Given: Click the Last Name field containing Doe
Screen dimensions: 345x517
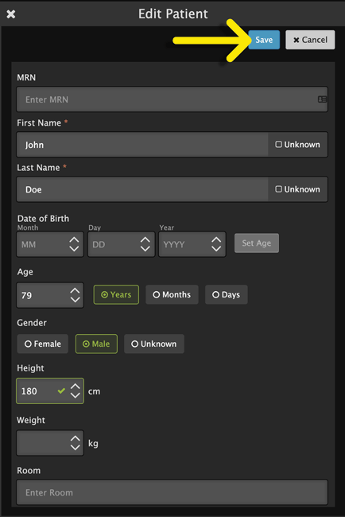Looking at the screenshot, I should [142, 189].
